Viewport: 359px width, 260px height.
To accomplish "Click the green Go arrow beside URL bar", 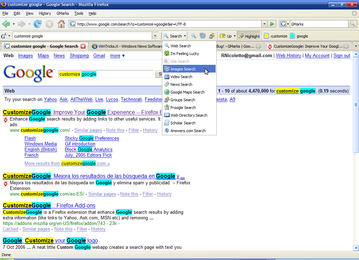I will tap(272, 24).
